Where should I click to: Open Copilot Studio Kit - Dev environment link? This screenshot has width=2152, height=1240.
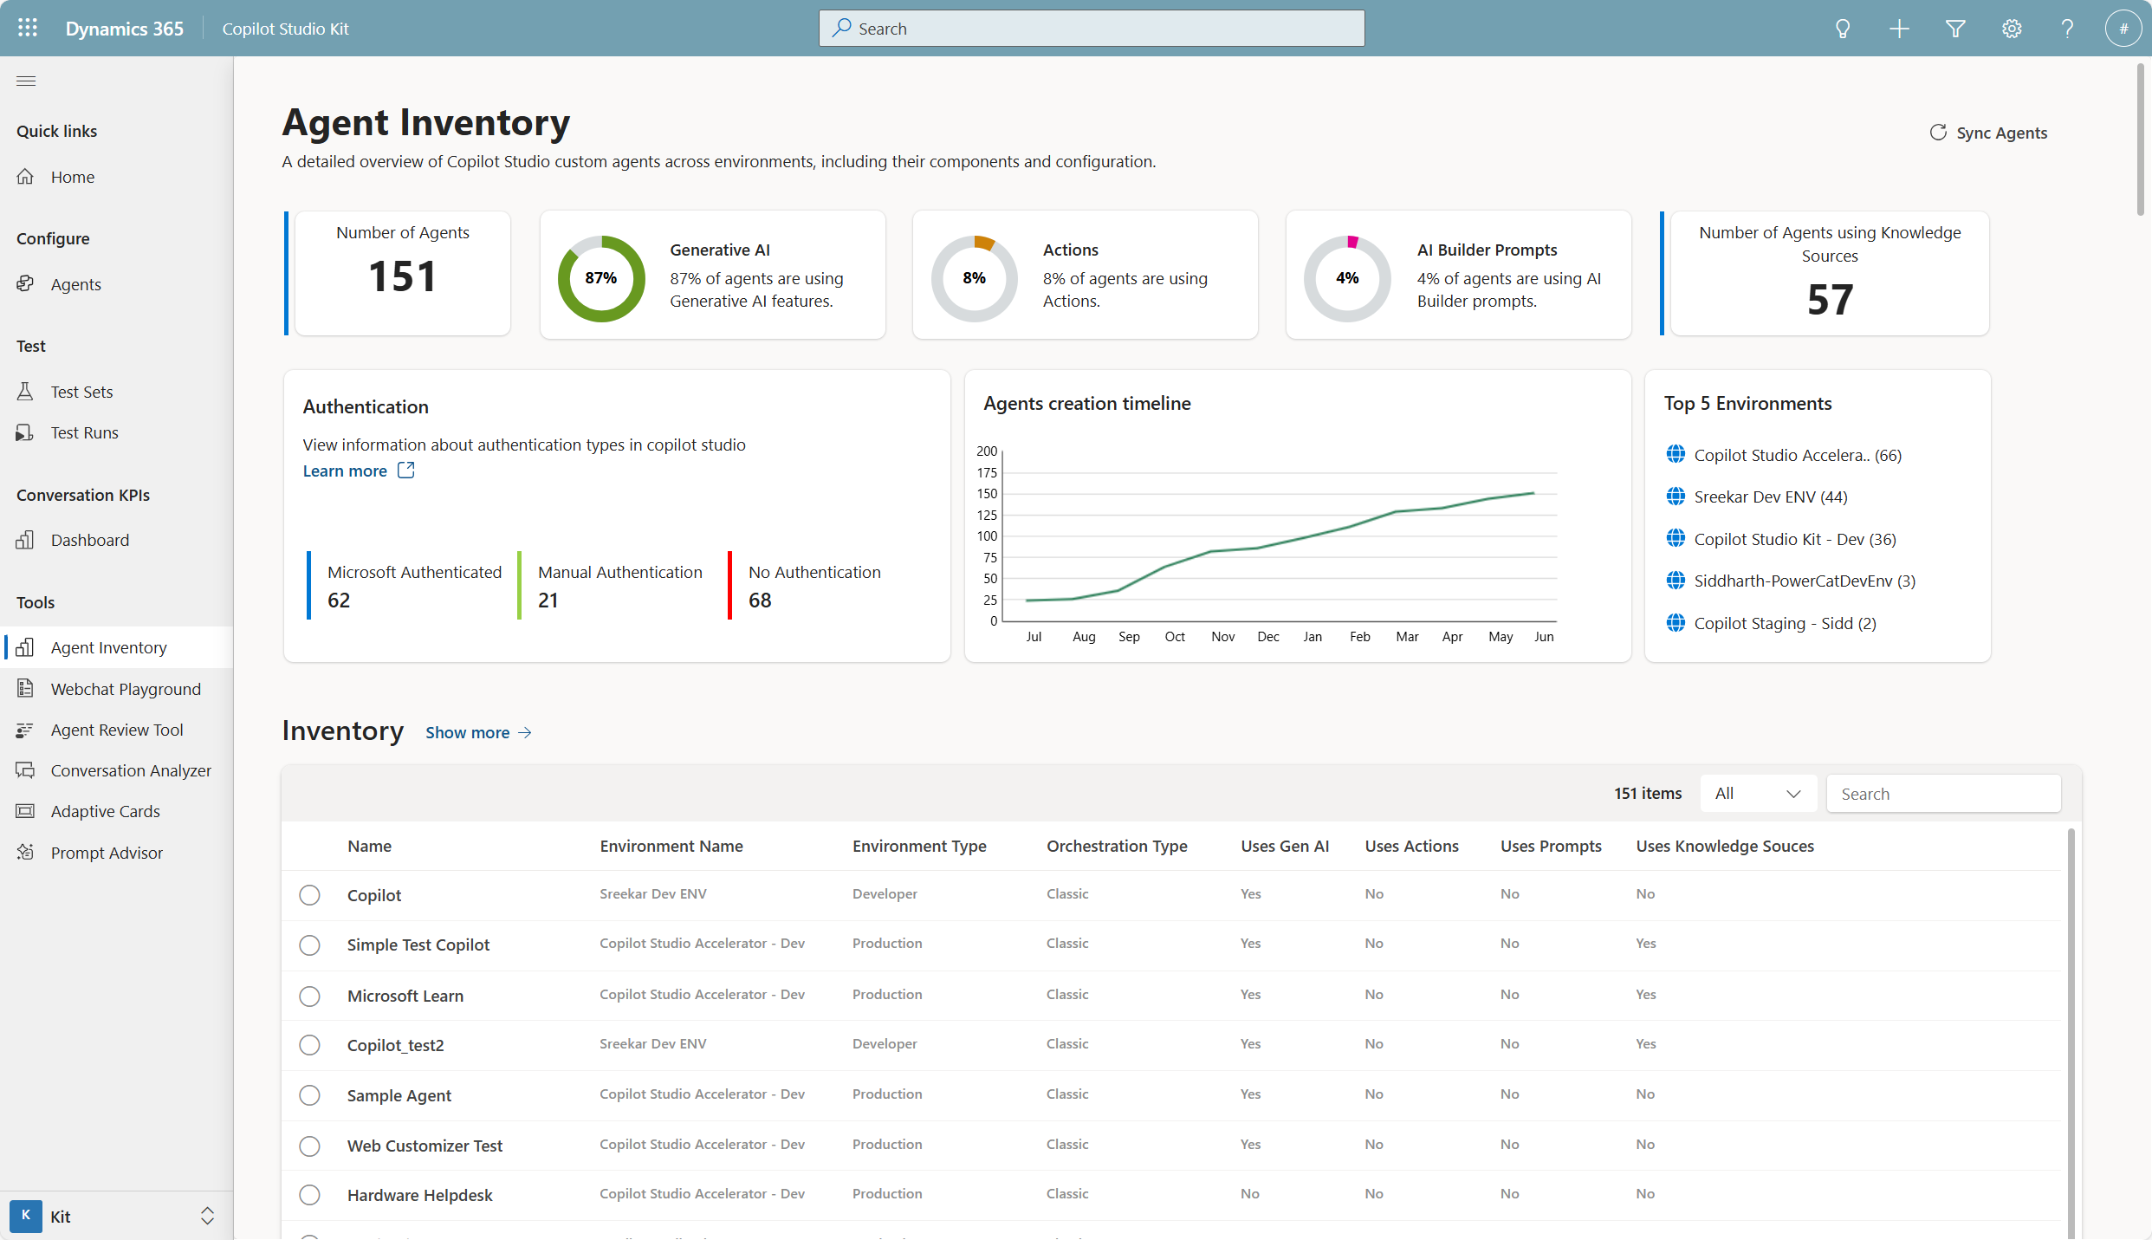coord(1794,539)
